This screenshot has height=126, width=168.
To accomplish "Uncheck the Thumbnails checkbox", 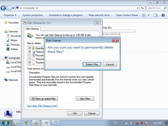I will point(30,62).
